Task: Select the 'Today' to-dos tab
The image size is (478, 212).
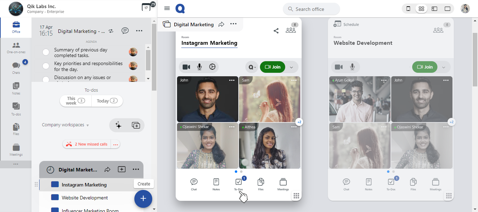Action: pos(107,101)
